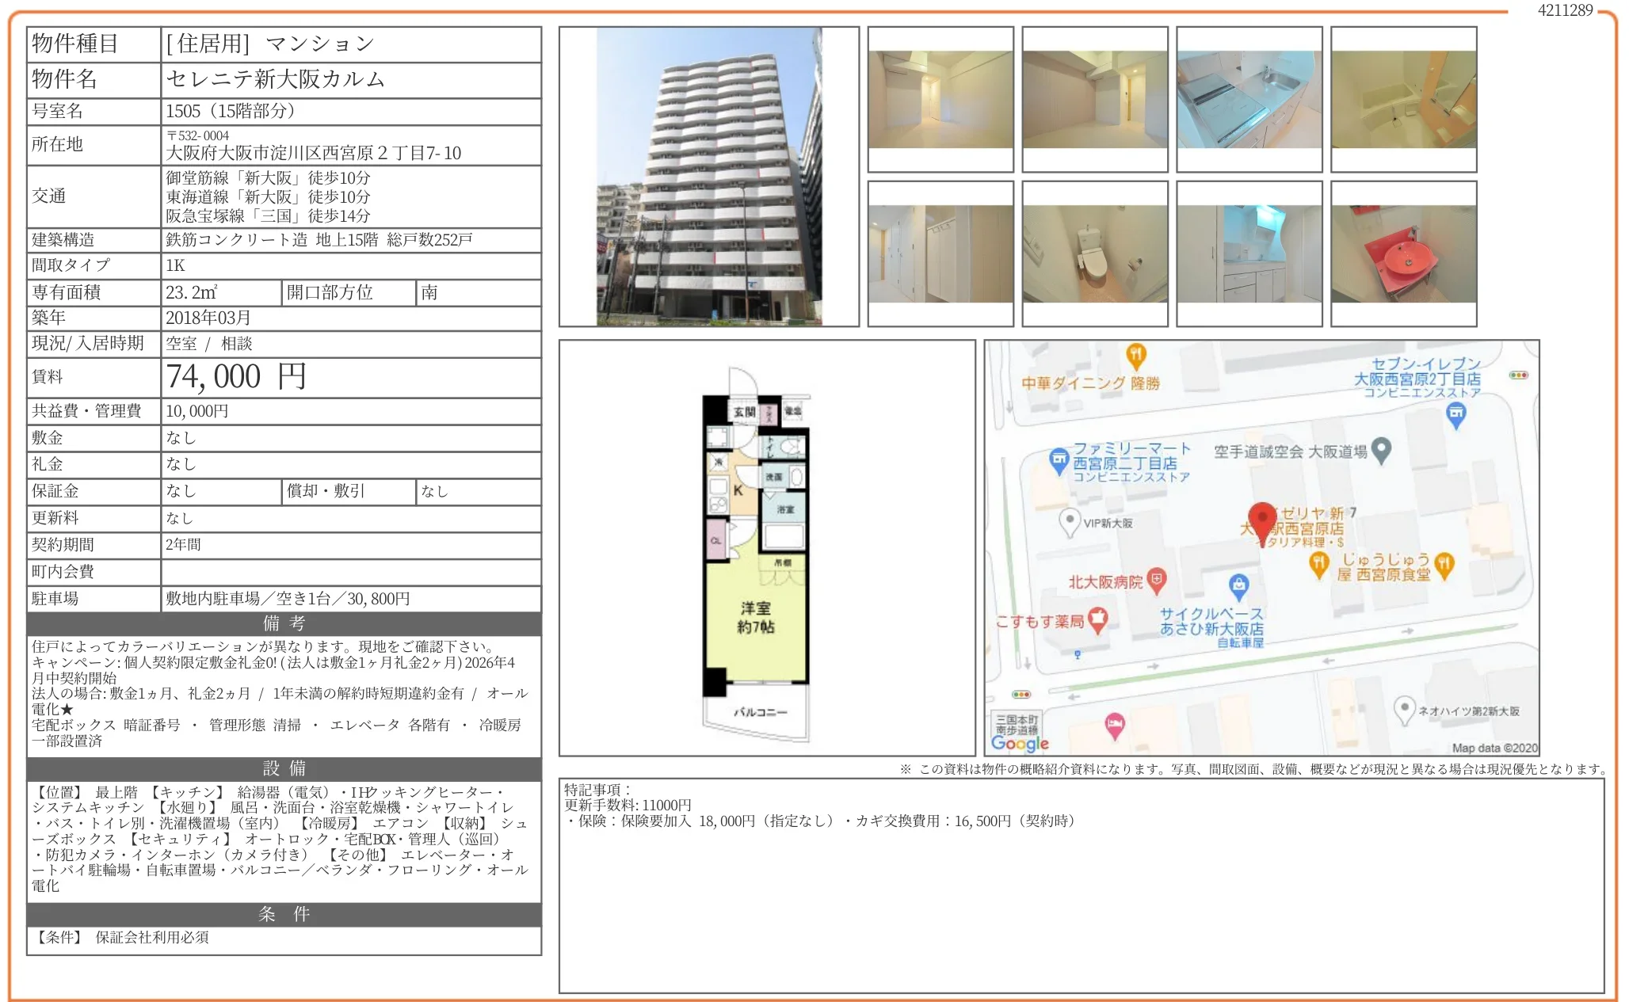This screenshot has width=1629, height=1002.
Task: Click the 中華ダイニング 隆勝 restaurant icon
Action: 1135,354
